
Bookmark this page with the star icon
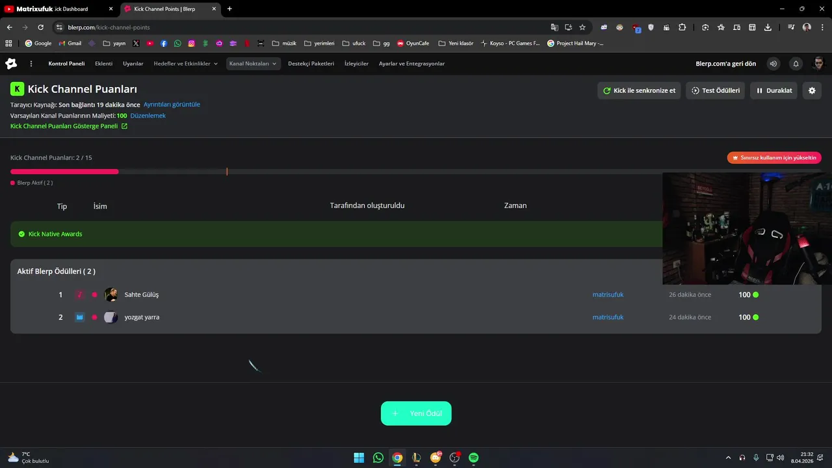point(582,27)
